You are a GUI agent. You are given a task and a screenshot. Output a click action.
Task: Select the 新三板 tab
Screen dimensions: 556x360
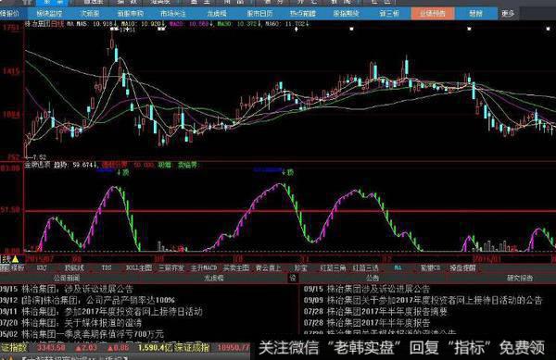(389, 14)
